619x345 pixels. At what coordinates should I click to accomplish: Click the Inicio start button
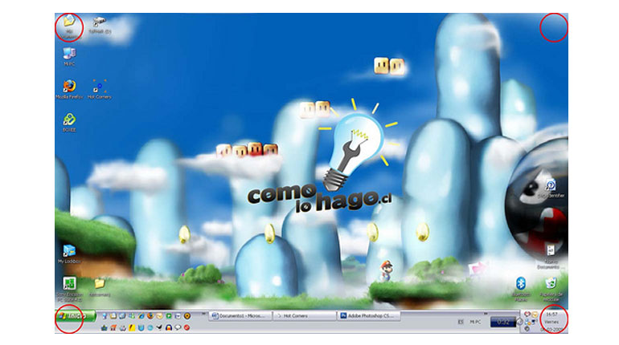pyautogui.click(x=76, y=316)
